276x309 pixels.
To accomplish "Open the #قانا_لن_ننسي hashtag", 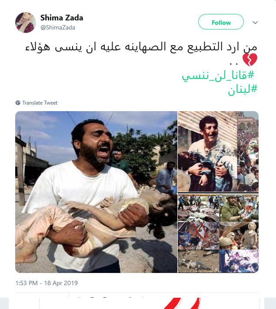I will (218, 76).
